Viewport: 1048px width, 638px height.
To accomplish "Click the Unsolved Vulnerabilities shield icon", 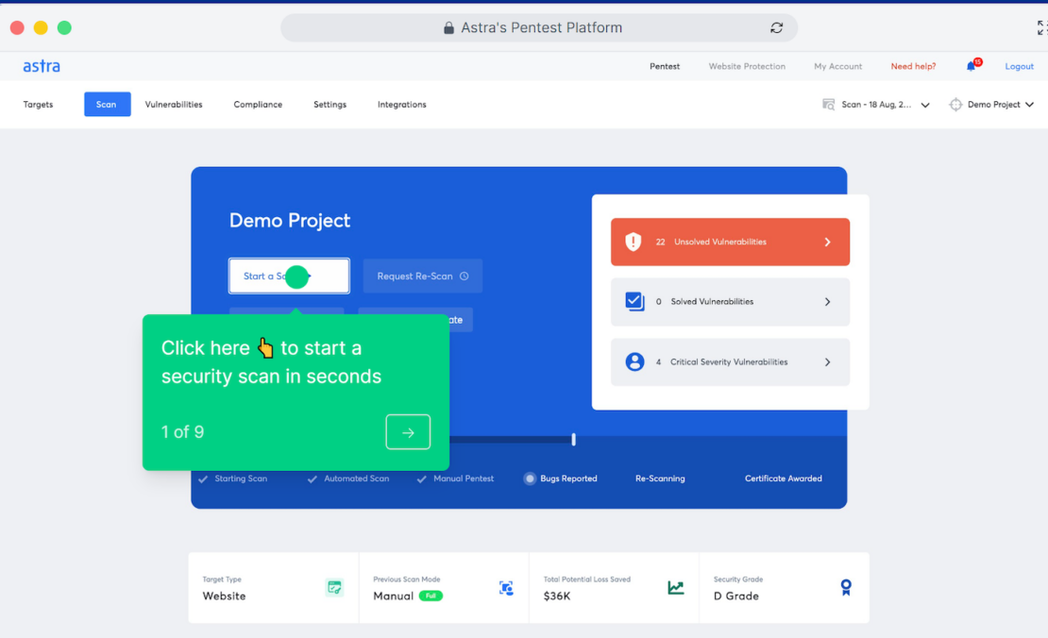I will [x=634, y=242].
